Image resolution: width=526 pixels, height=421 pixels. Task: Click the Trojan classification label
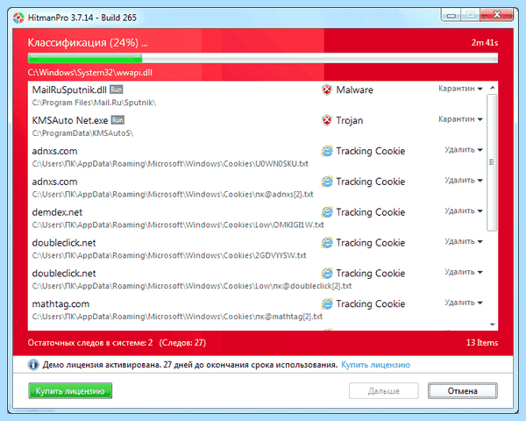(350, 120)
